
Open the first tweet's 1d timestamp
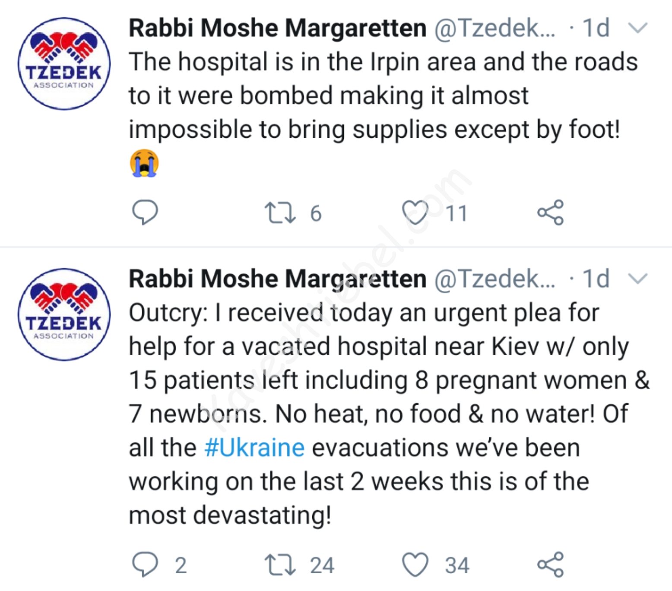pyautogui.click(x=596, y=29)
